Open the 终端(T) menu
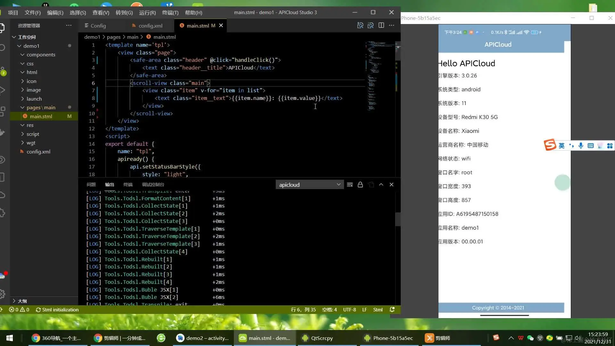This screenshot has height=346, width=615. 170,12
